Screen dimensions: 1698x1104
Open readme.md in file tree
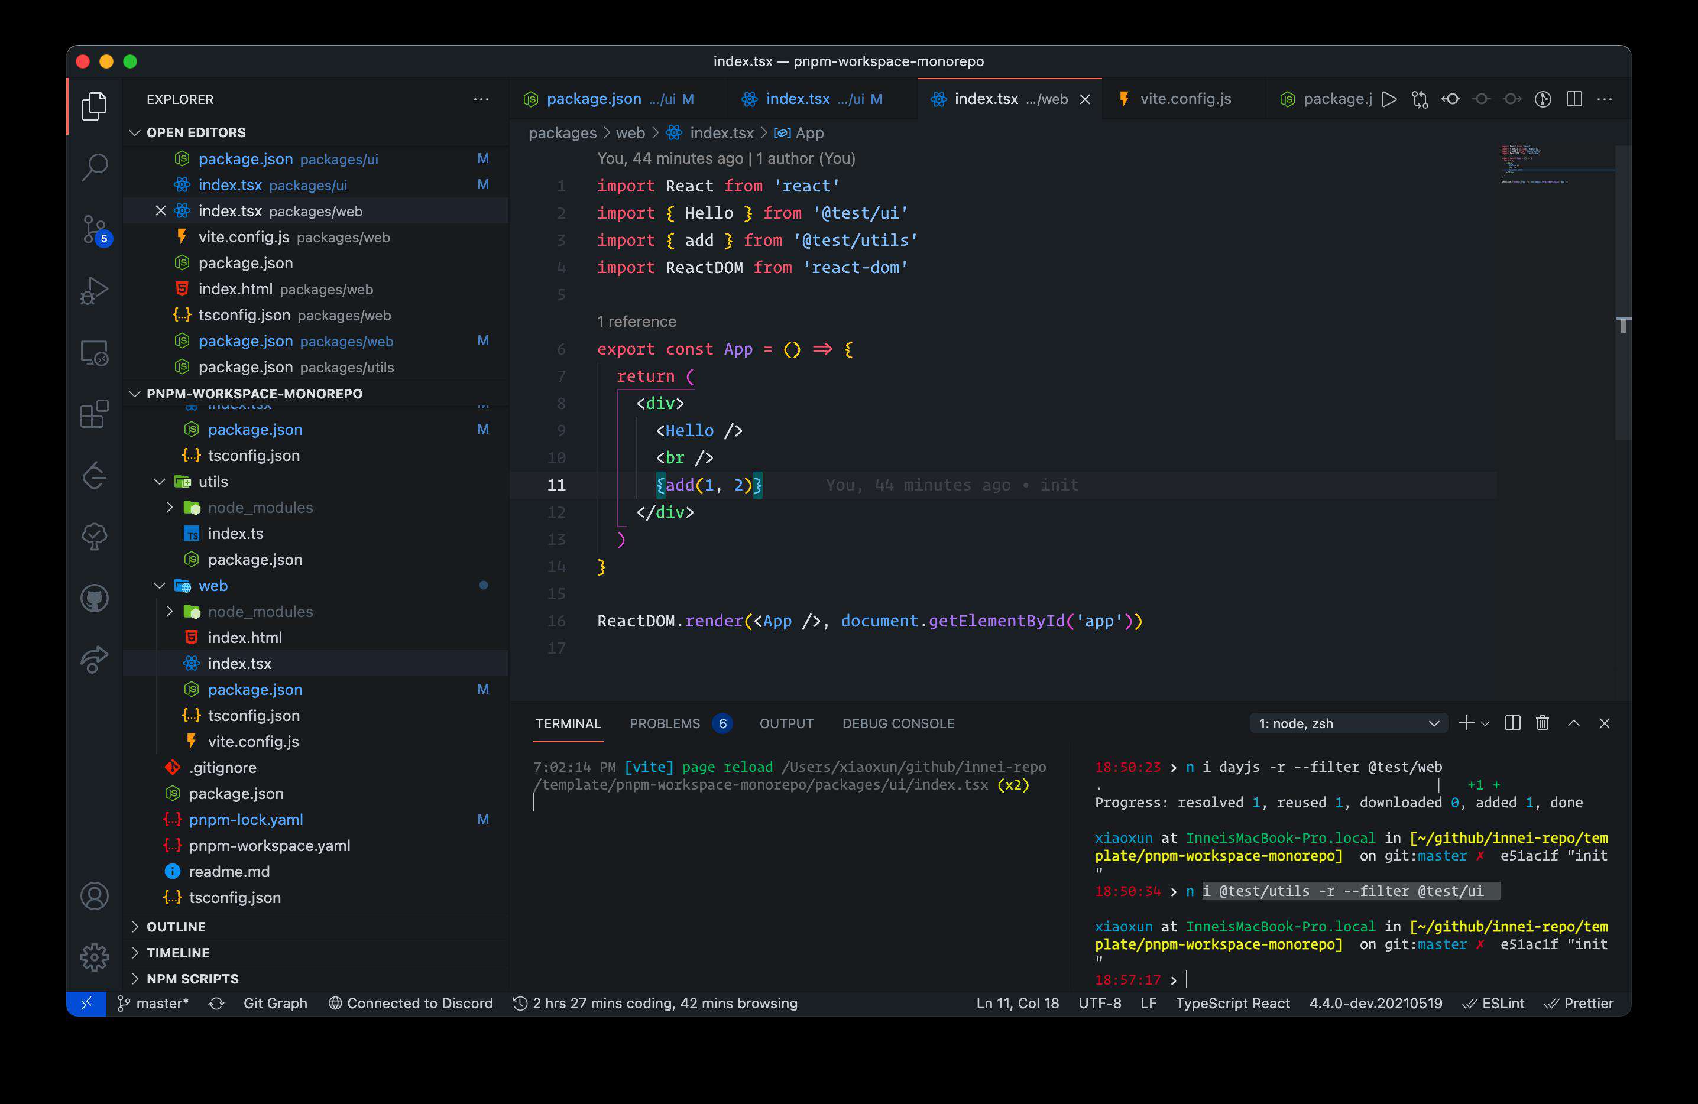(229, 871)
